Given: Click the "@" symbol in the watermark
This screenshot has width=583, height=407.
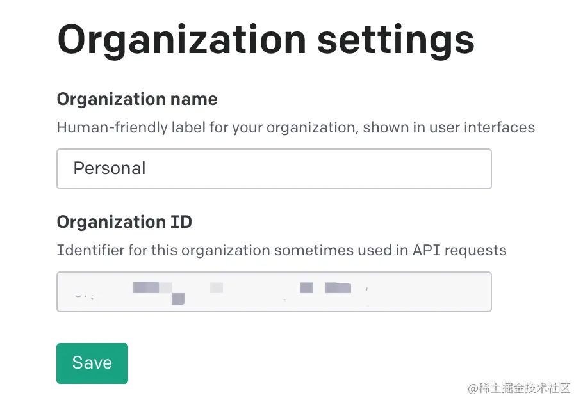Looking at the screenshot, I should (473, 388).
